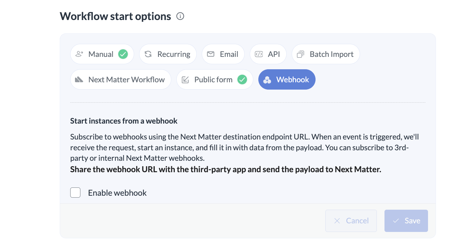Click the X icon in the Cancel button
The height and width of the screenshot is (251, 476).
point(337,220)
